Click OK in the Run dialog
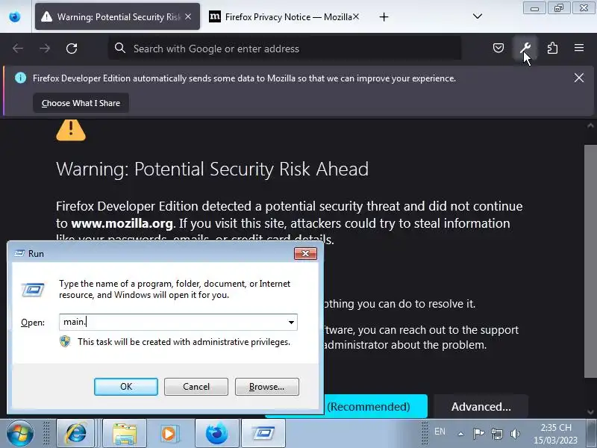Image resolution: width=597 pixels, height=448 pixels. pos(126,387)
